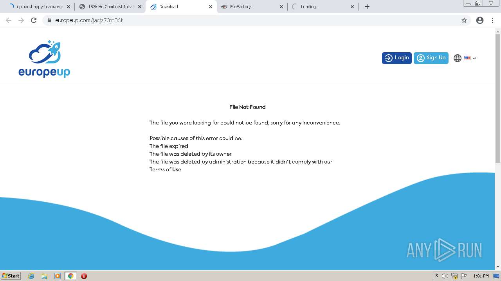Click the 'Terms of Use' text
This screenshot has height=281, width=501.
(165, 169)
